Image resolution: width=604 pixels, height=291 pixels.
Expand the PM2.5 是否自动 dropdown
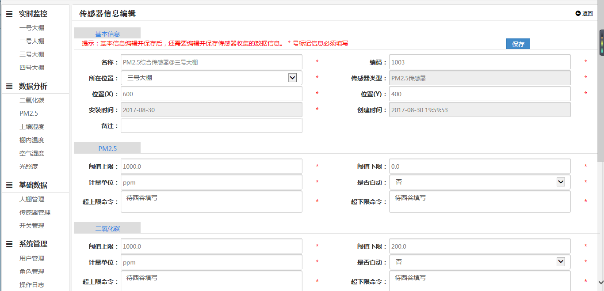tap(561, 182)
